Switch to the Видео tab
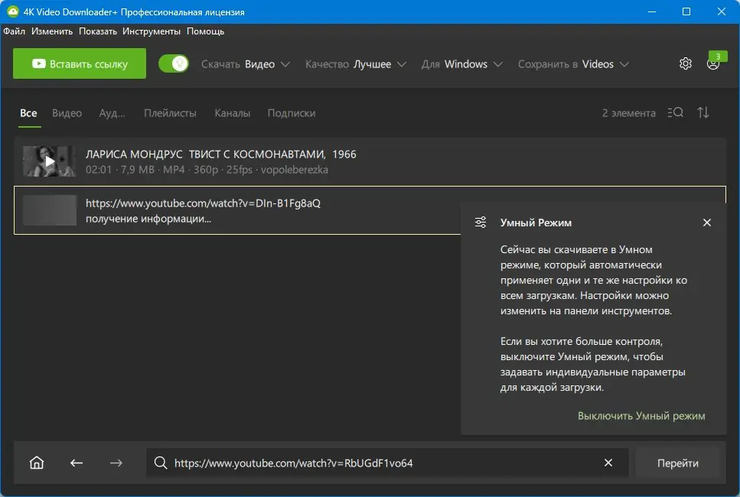This screenshot has height=497, width=740. click(x=67, y=113)
